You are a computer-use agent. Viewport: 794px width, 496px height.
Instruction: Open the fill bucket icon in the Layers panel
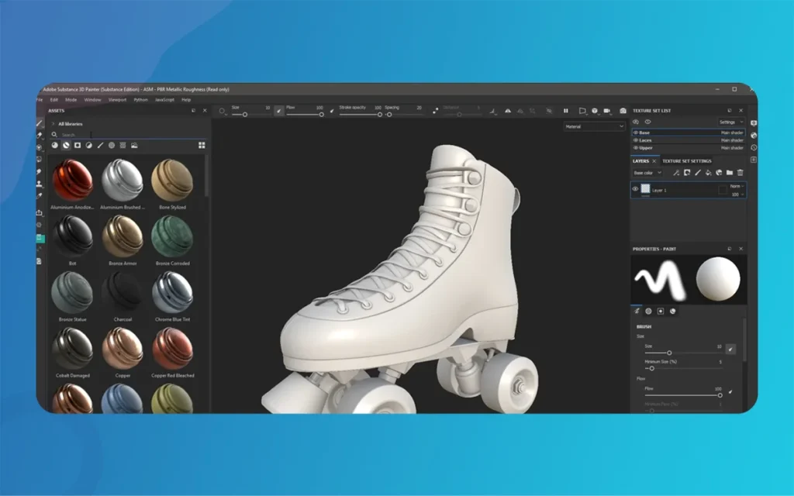[x=708, y=172]
